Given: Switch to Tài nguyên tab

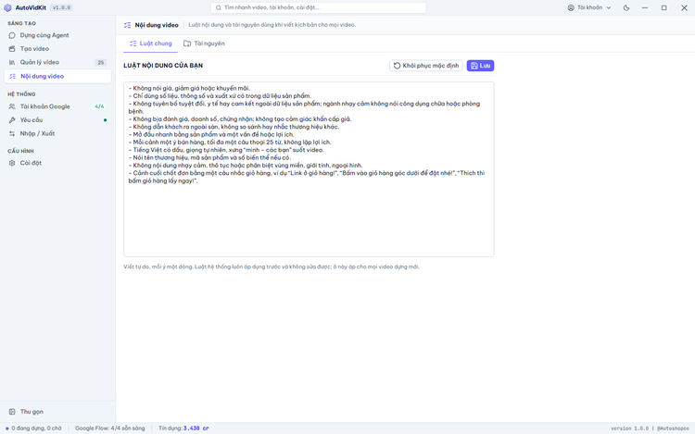Looking at the screenshot, I should point(205,43).
